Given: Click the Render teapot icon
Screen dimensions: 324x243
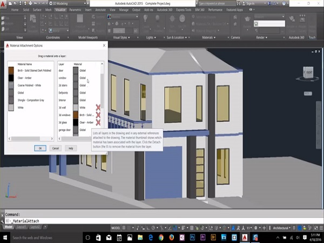Looking at the screenshot, I should [x=247, y=19].
